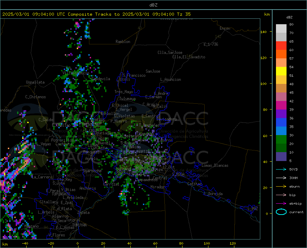Viewport: 307px width, 248px height.
Task: Click the 'Gltallary' map label
Action: pos(49,202)
